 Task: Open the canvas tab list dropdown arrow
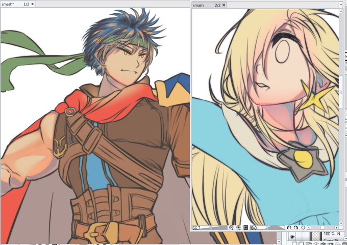tap(341, 5)
